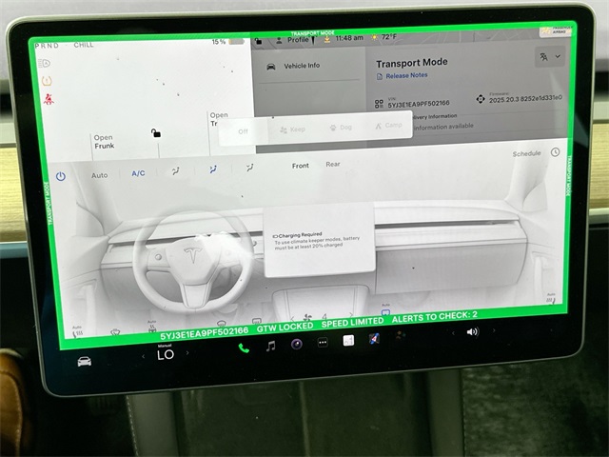
Task: Open the dim sparkle Toybox icon
Action: (x=400, y=336)
